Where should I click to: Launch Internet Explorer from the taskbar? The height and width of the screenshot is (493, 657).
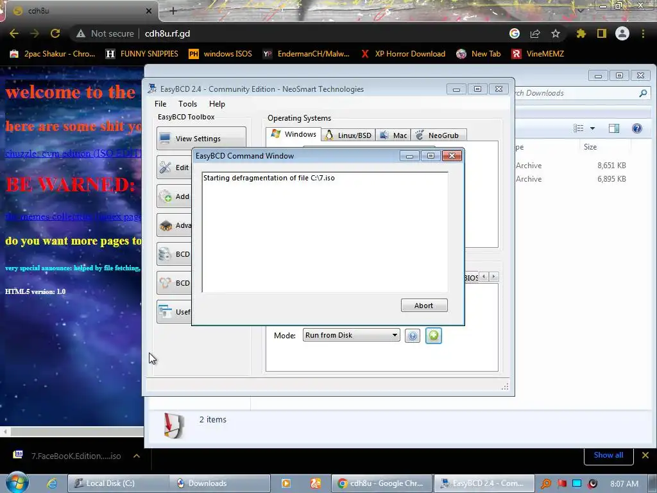coord(51,483)
